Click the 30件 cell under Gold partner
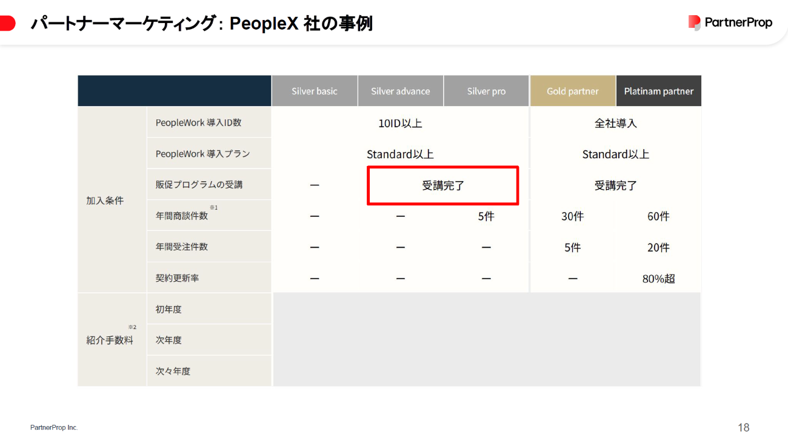Viewport: 788px width, 443px height. coord(572,216)
